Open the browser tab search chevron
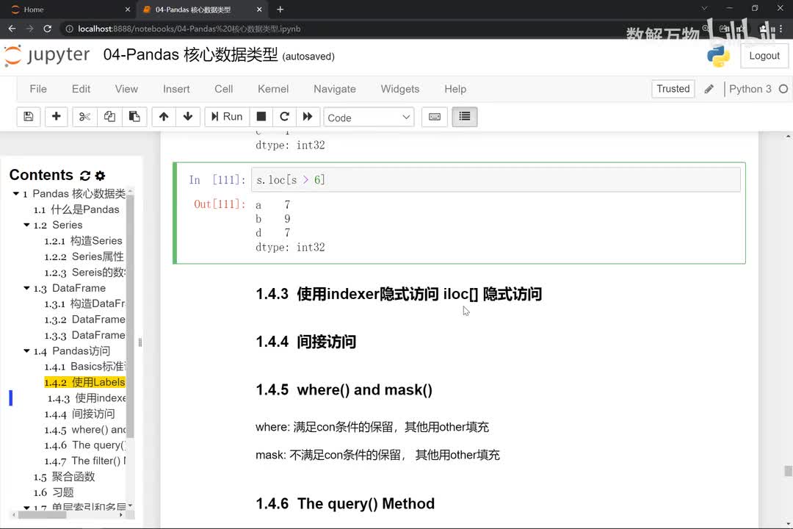Screen dimensions: 793x529 click(704, 9)
